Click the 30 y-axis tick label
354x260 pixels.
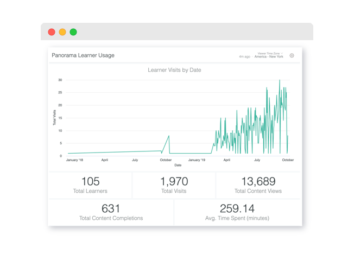pos(60,80)
